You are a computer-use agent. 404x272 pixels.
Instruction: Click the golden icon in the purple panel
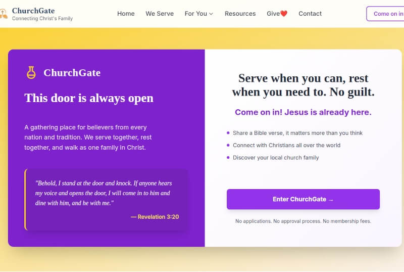pos(31,73)
